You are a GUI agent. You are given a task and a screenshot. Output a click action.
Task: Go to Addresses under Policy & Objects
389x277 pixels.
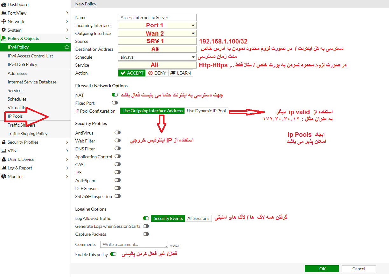click(17, 73)
